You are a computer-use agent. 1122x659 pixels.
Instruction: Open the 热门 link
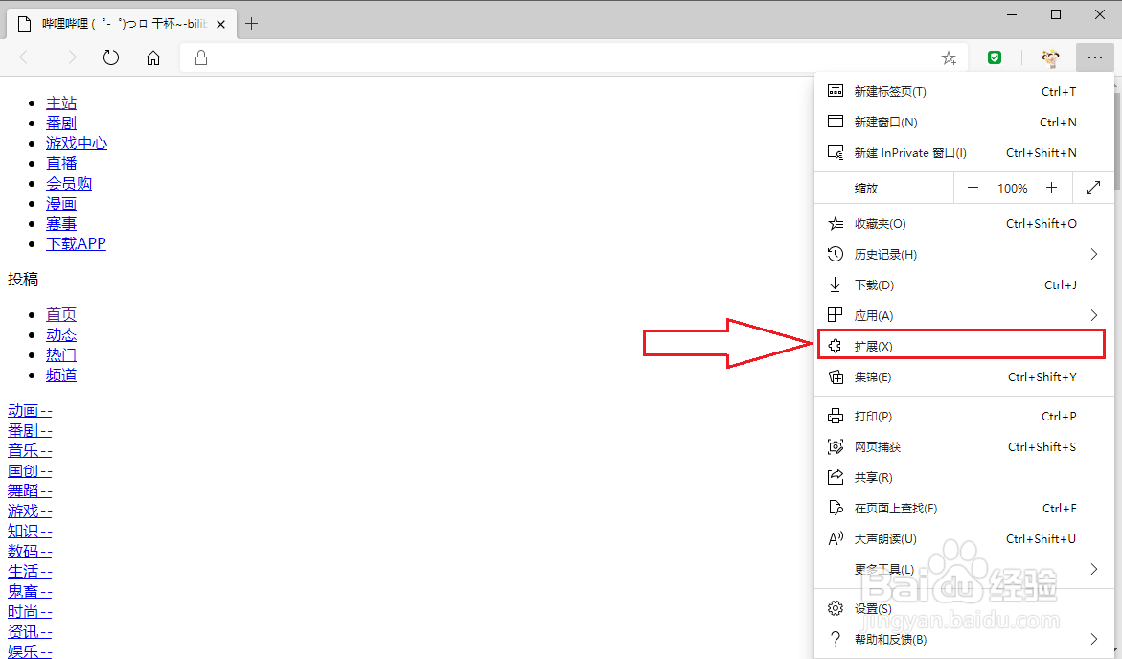point(61,355)
